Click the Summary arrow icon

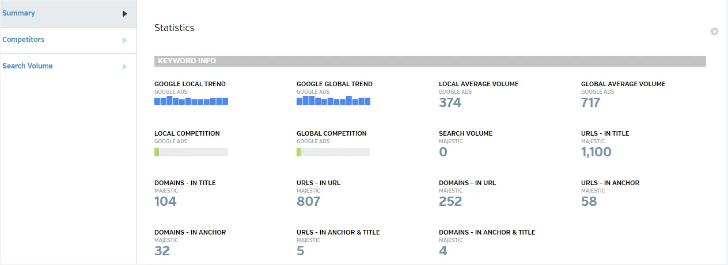click(x=125, y=14)
